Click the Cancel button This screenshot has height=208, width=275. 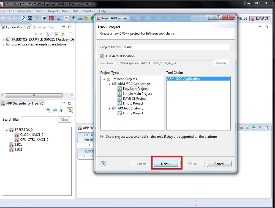(x=219, y=164)
